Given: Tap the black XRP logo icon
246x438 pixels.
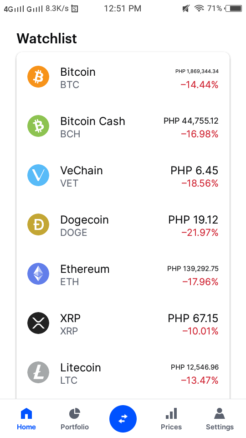Looking at the screenshot, I should [x=38, y=323].
